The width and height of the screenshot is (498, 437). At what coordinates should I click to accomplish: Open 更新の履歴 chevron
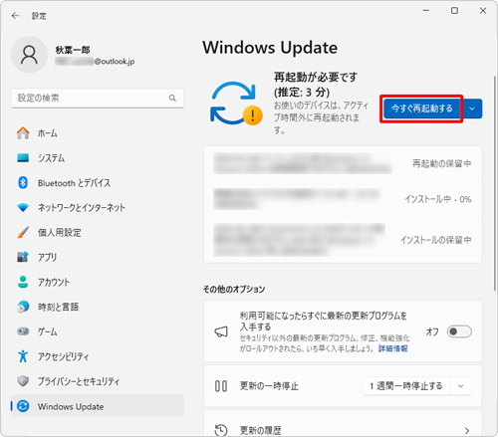[x=467, y=430]
